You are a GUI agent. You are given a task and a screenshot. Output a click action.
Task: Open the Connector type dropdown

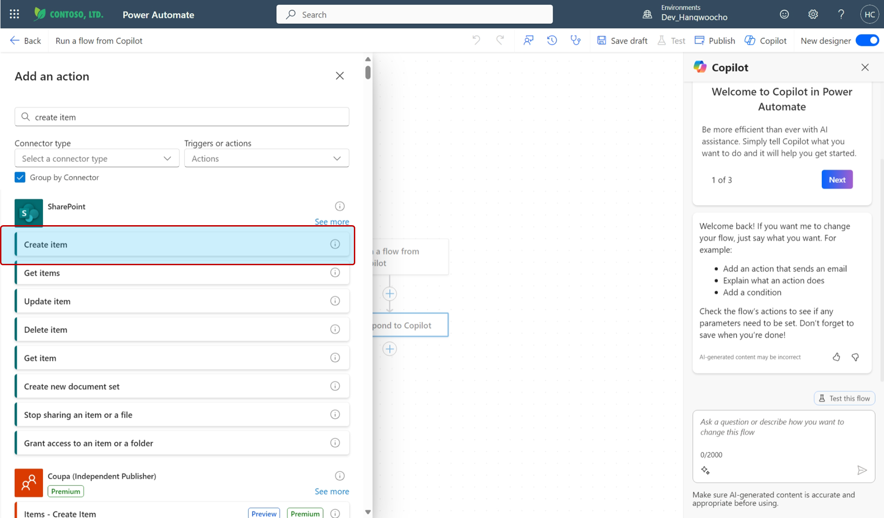pyautogui.click(x=97, y=158)
